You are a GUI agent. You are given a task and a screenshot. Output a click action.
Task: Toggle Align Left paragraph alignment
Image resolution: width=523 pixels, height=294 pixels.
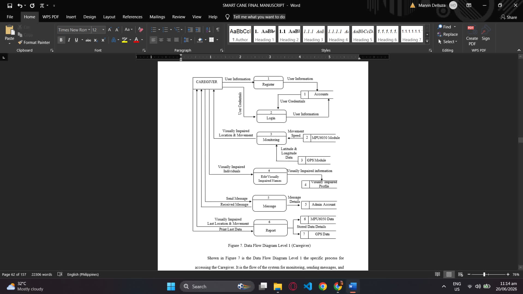click(154, 40)
